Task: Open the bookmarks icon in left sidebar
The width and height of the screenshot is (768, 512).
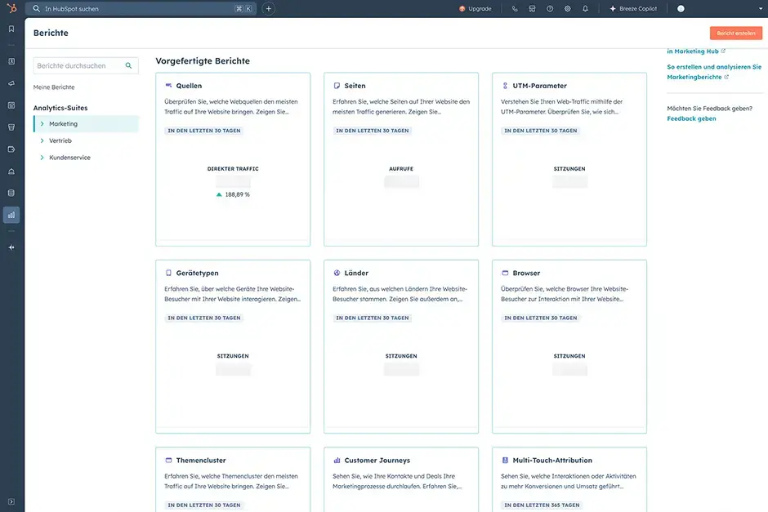Action: (x=11, y=29)
